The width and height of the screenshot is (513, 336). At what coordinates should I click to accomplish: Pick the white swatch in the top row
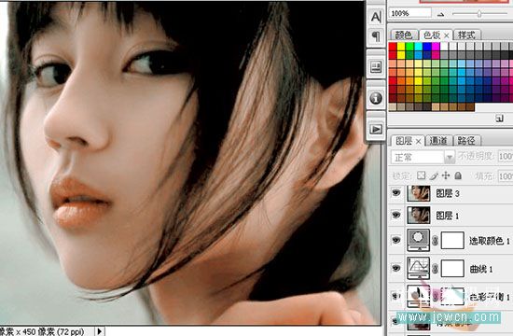pos(444,47)
